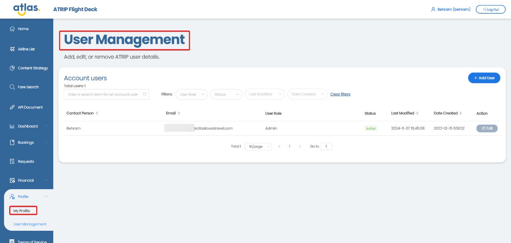Click the Home icon in sidebar

(12, 29)
